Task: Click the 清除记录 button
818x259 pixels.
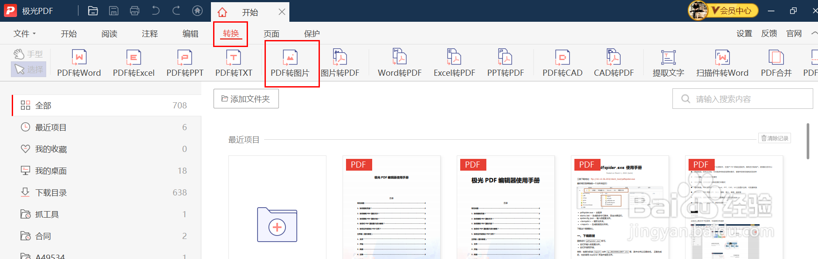Action: tap(774, 138)
